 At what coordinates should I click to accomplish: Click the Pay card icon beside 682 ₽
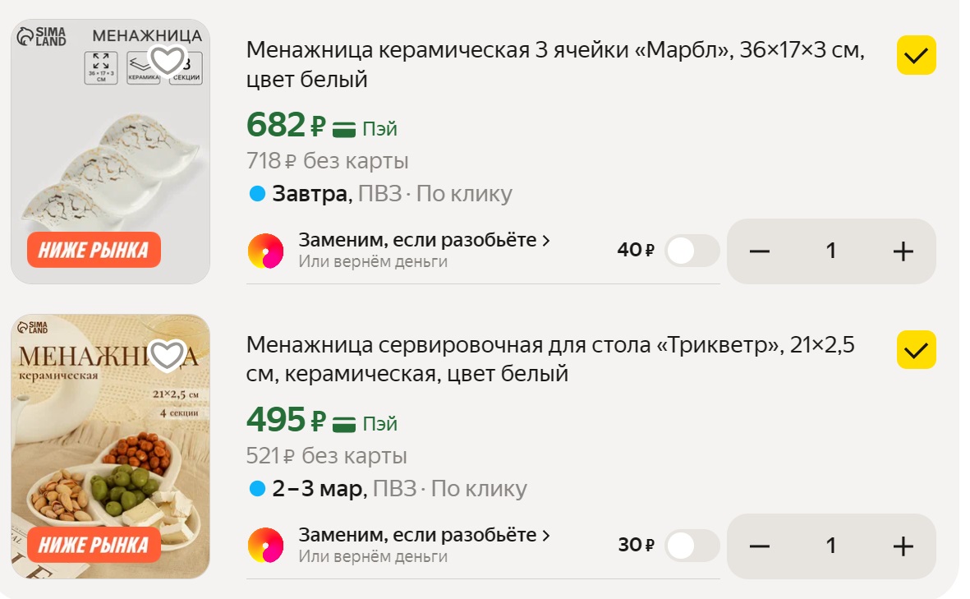tap(344, 128)
